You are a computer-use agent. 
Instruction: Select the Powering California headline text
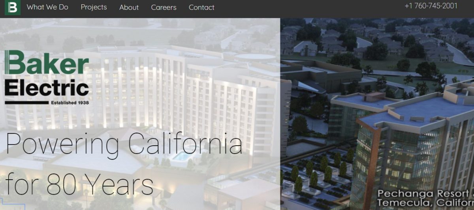[x=124, y=144]
